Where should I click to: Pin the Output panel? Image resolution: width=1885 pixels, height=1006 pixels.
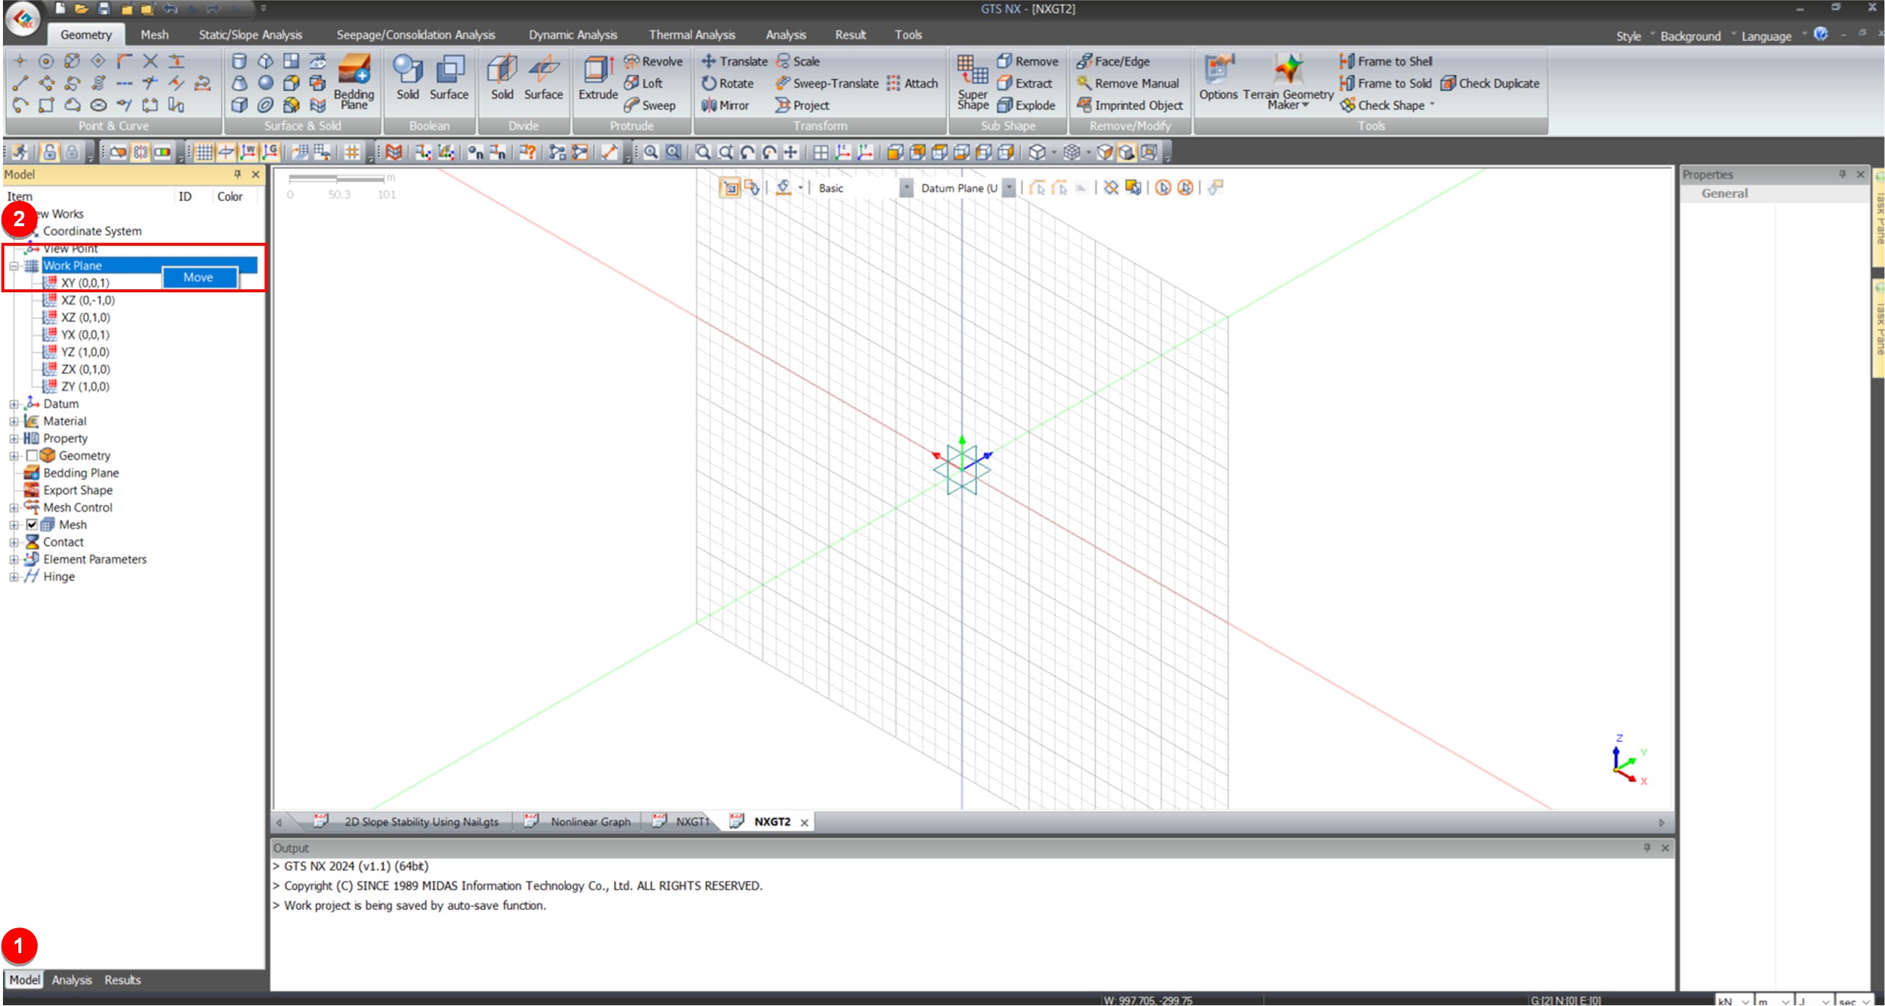(1646, 848)
